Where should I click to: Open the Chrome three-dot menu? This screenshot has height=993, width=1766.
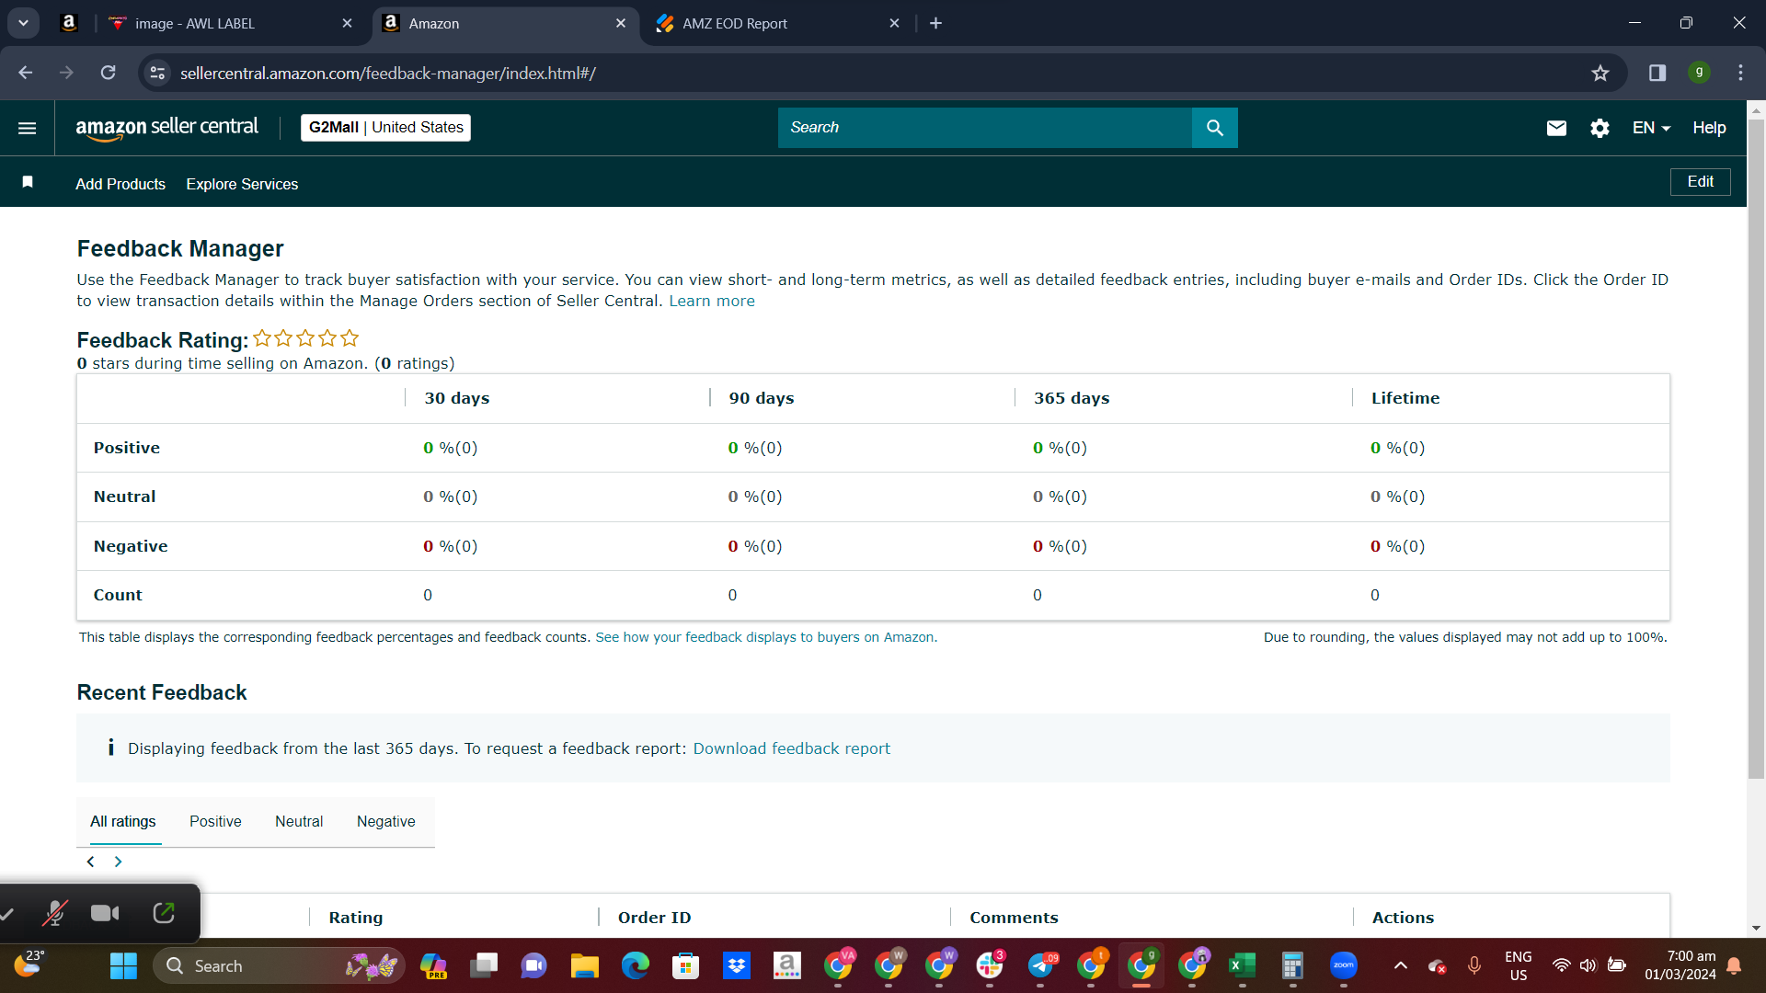[x=1740, y=73]
